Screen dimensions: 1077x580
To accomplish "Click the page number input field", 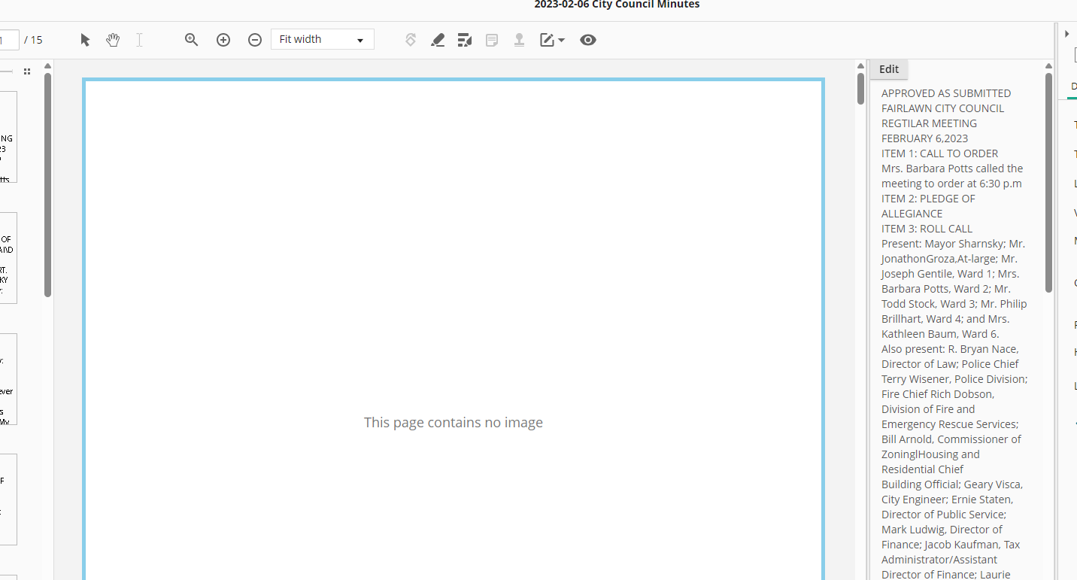I will [9, 40].
